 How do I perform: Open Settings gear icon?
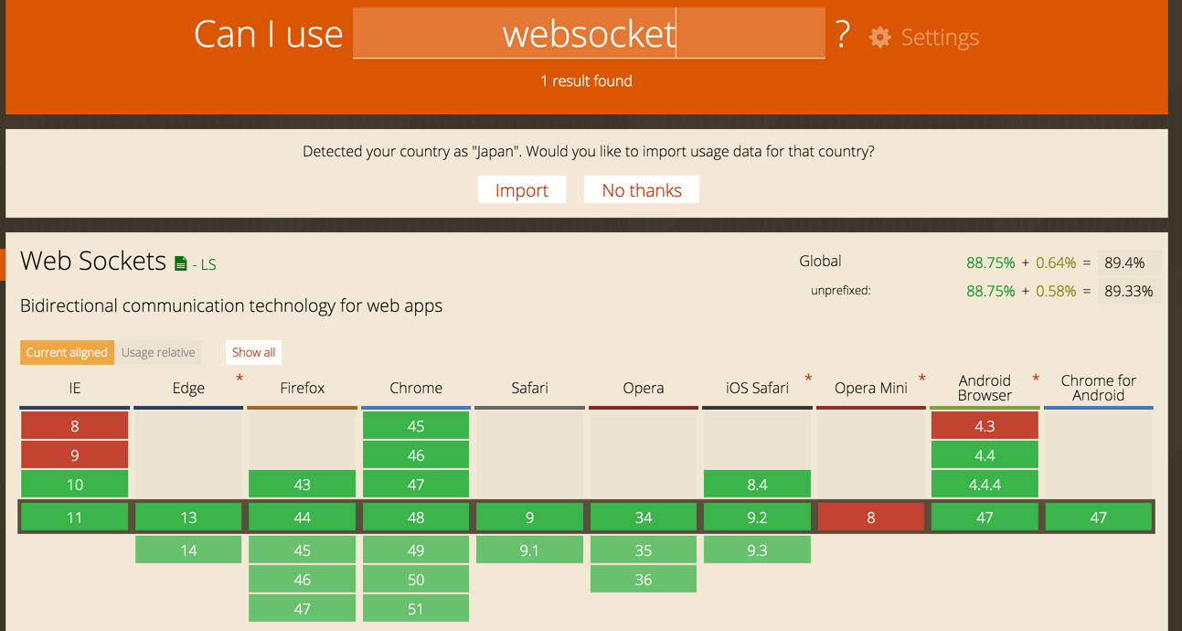[879, 37]
